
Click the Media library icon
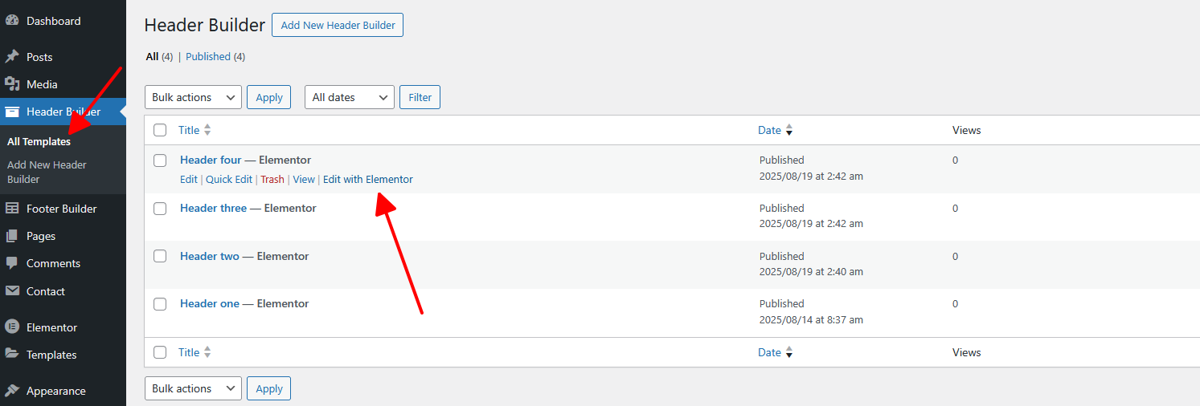click(x=12, y=84)
